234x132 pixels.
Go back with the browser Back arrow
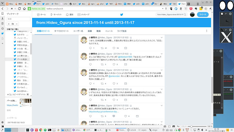tap(3, 9)
